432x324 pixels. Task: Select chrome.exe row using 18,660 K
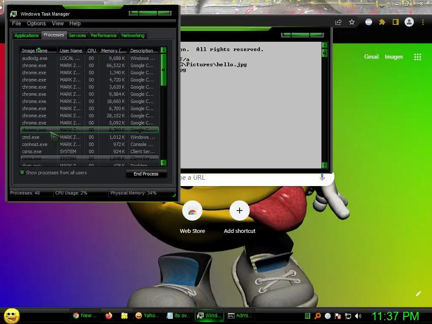89,101
